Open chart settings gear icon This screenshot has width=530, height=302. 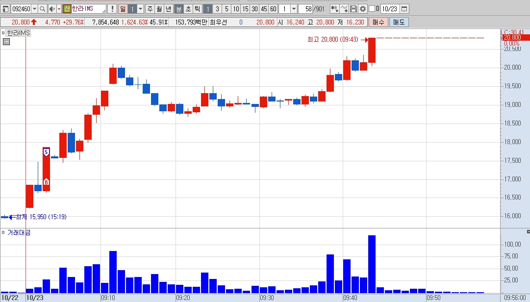click(x=363, y=9)
